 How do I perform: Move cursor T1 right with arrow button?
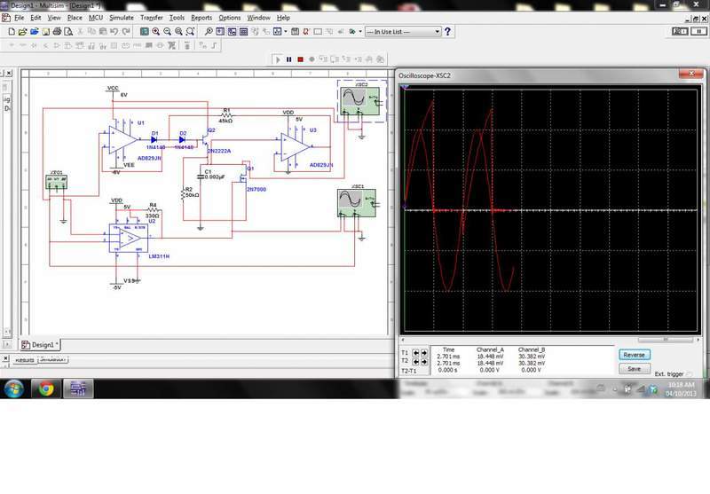click(424, 353)
